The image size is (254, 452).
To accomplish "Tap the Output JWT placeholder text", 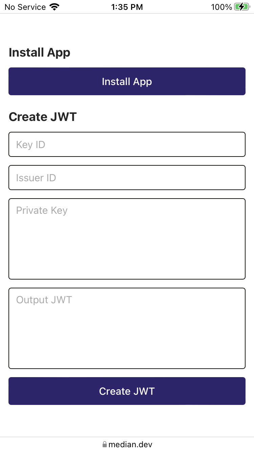I will tap(44, 300).
